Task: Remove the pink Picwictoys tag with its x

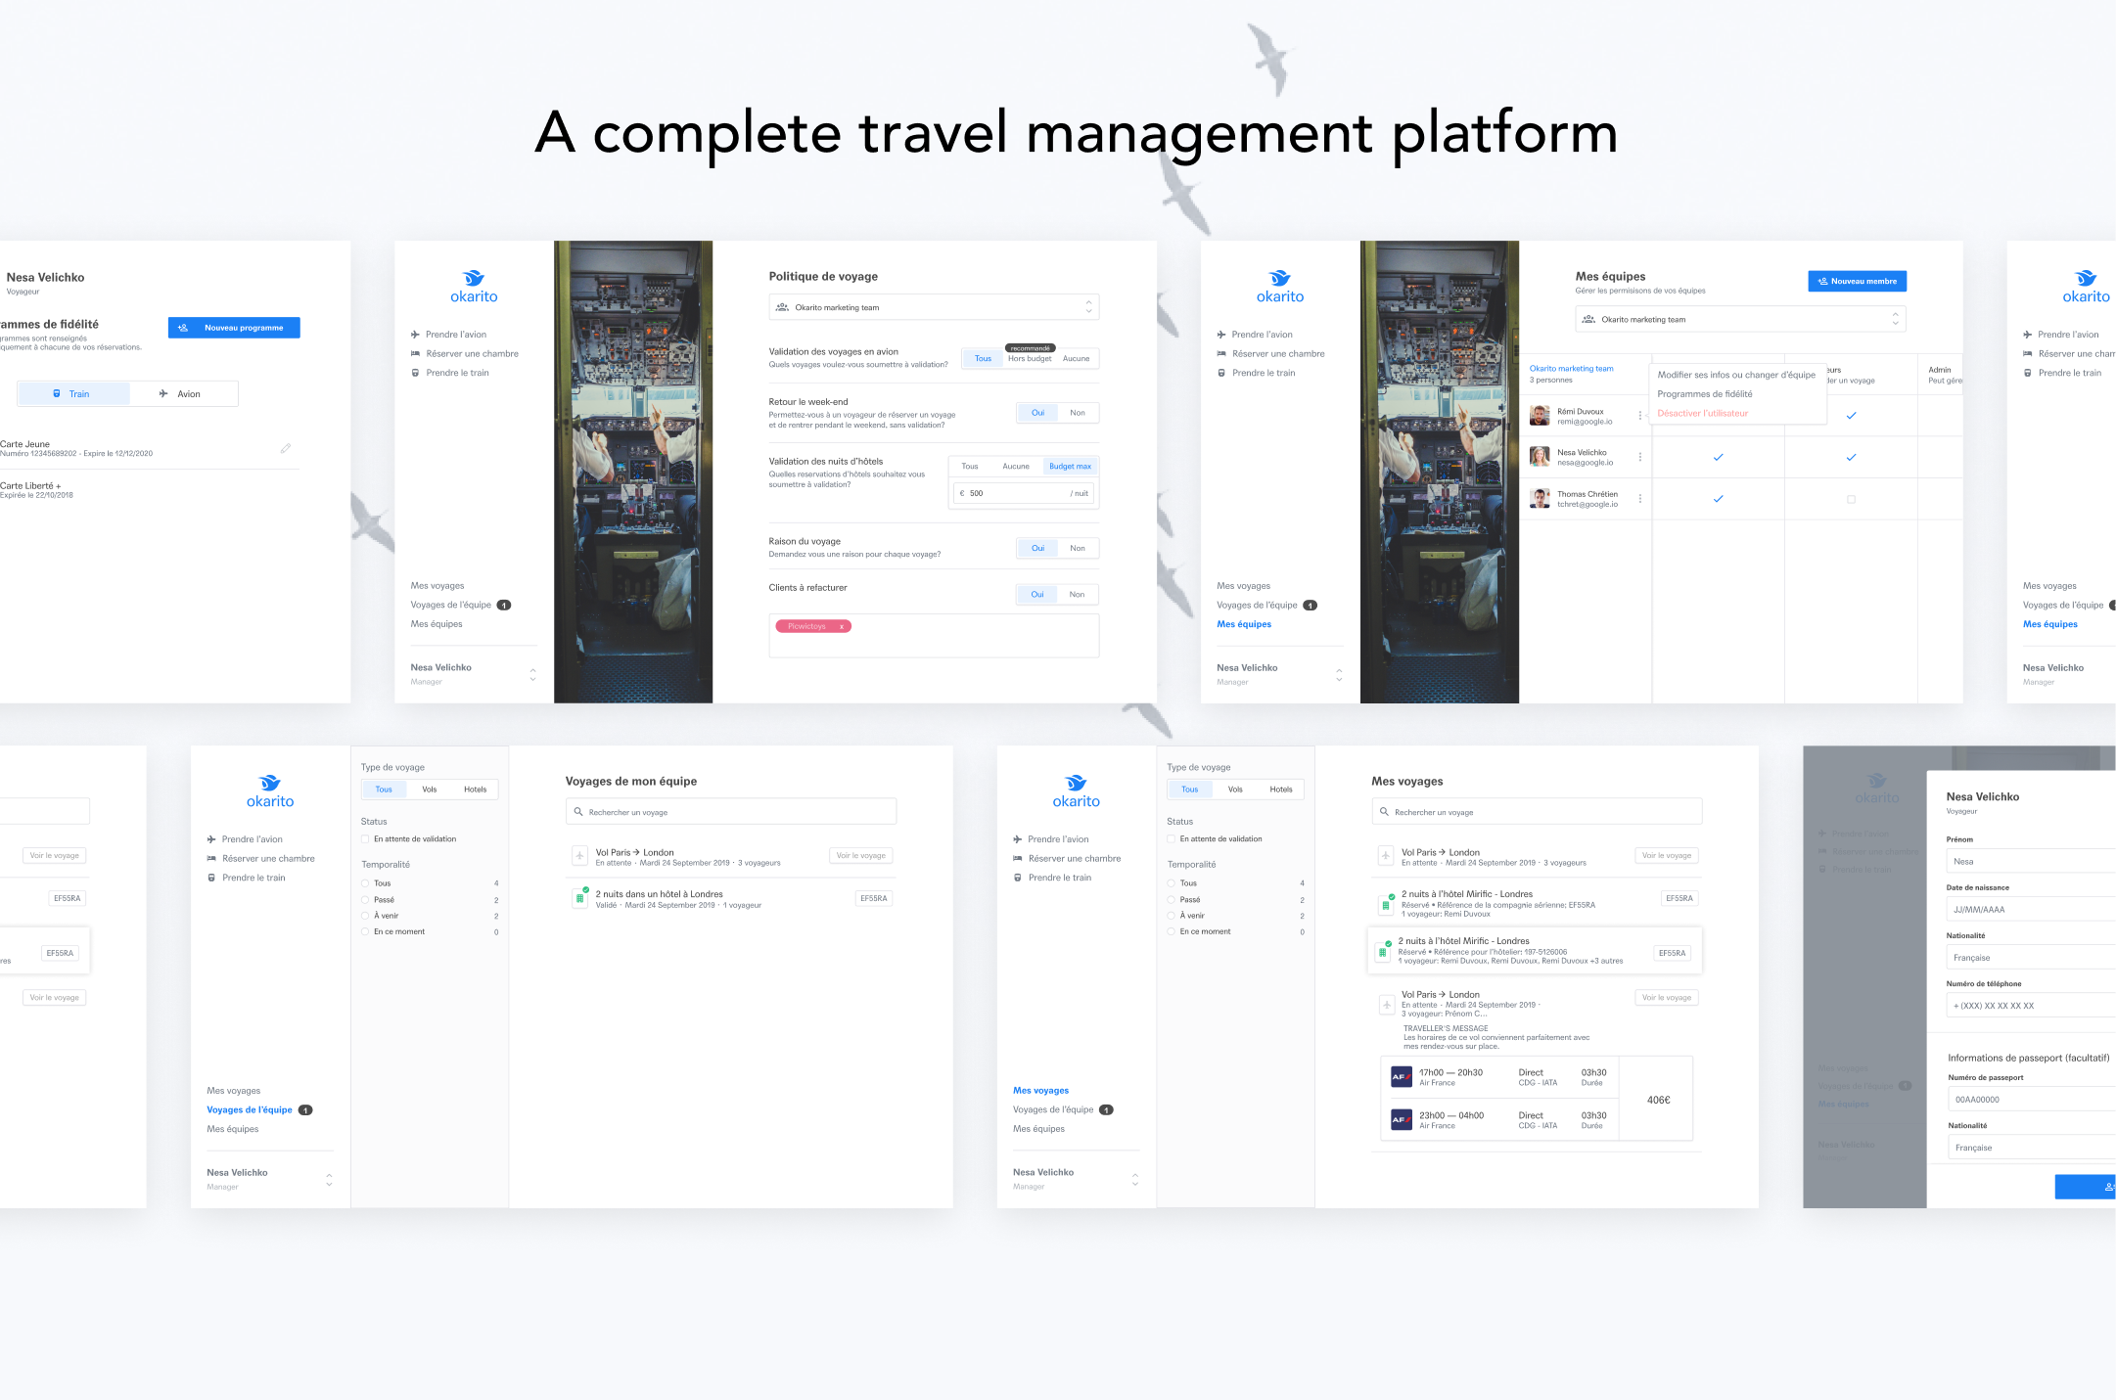Action: [x=841, y=626]
